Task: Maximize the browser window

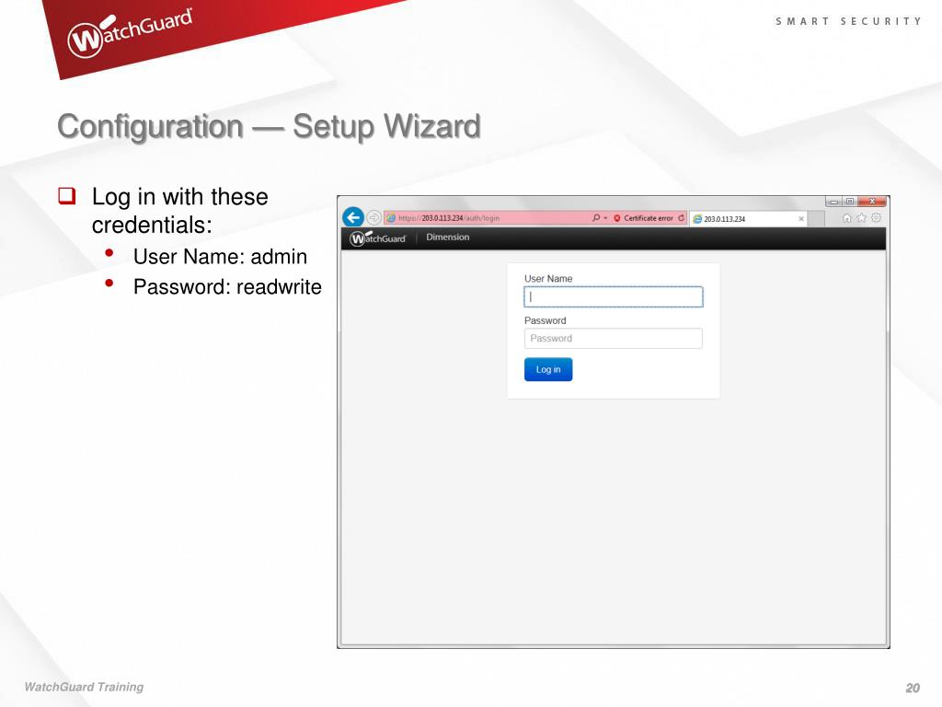Action: 849,202
